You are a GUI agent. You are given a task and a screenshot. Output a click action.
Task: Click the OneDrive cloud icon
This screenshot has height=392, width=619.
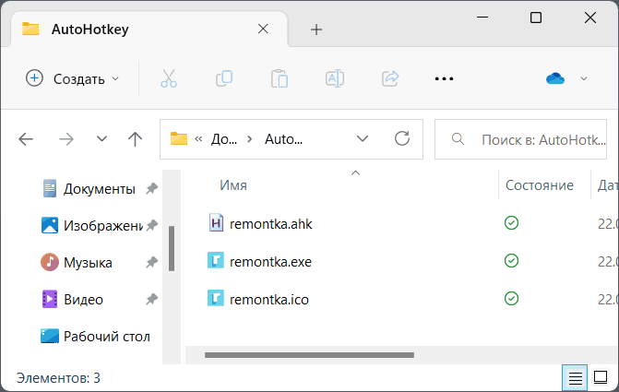555,78
